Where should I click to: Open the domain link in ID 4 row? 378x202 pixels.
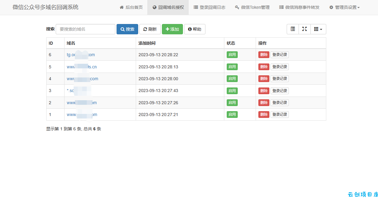[82, 79]
